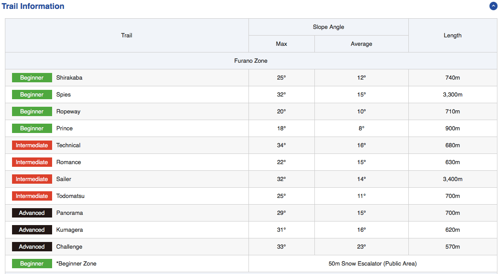Image resolution: width=501 pixels, height=274 pixels.
Task: Click the Prince trail length 900m
Action: (x=452, y=129)
